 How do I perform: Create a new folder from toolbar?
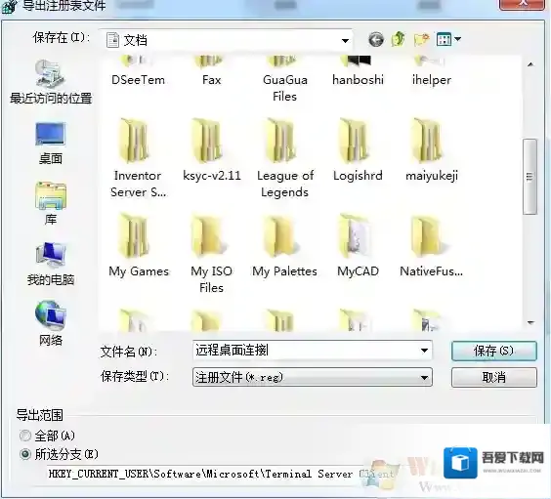click(x=421, y=39)
